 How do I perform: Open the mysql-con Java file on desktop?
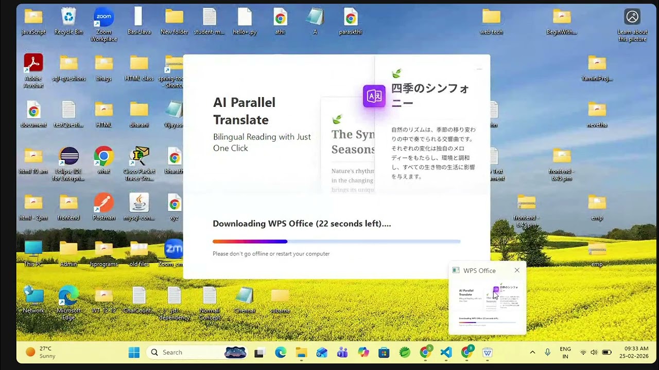click(x=139, y=207)
